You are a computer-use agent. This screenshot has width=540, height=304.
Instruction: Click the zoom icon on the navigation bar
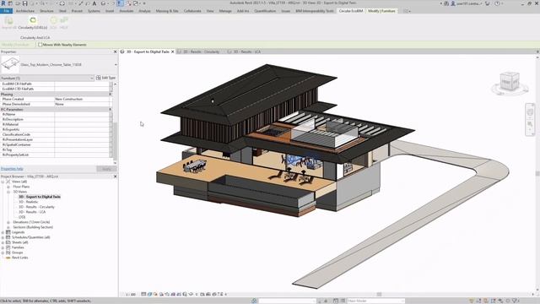(x=530, y=124)
